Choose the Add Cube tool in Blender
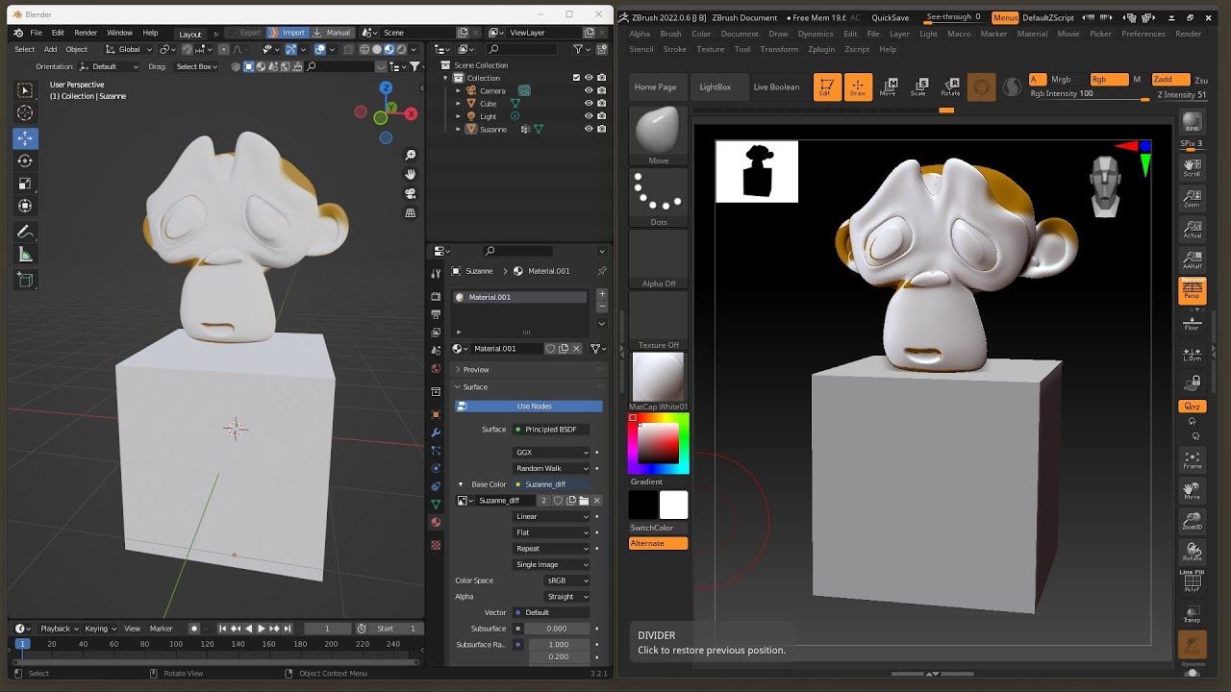The width and height of the screenshot is (1231, 692). pyautogui.click(x=25, y=280)
